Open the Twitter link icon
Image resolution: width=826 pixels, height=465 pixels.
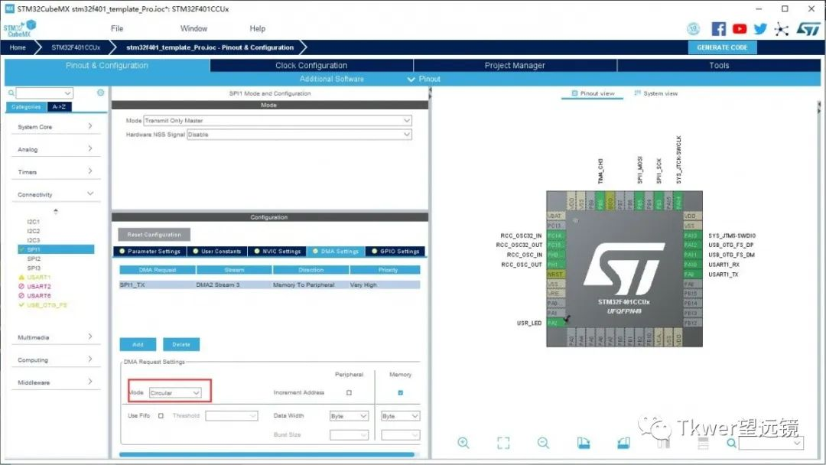point(759,29)
